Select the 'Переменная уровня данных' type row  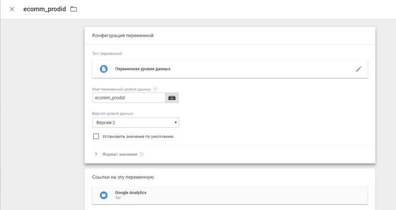coord(230,69)
